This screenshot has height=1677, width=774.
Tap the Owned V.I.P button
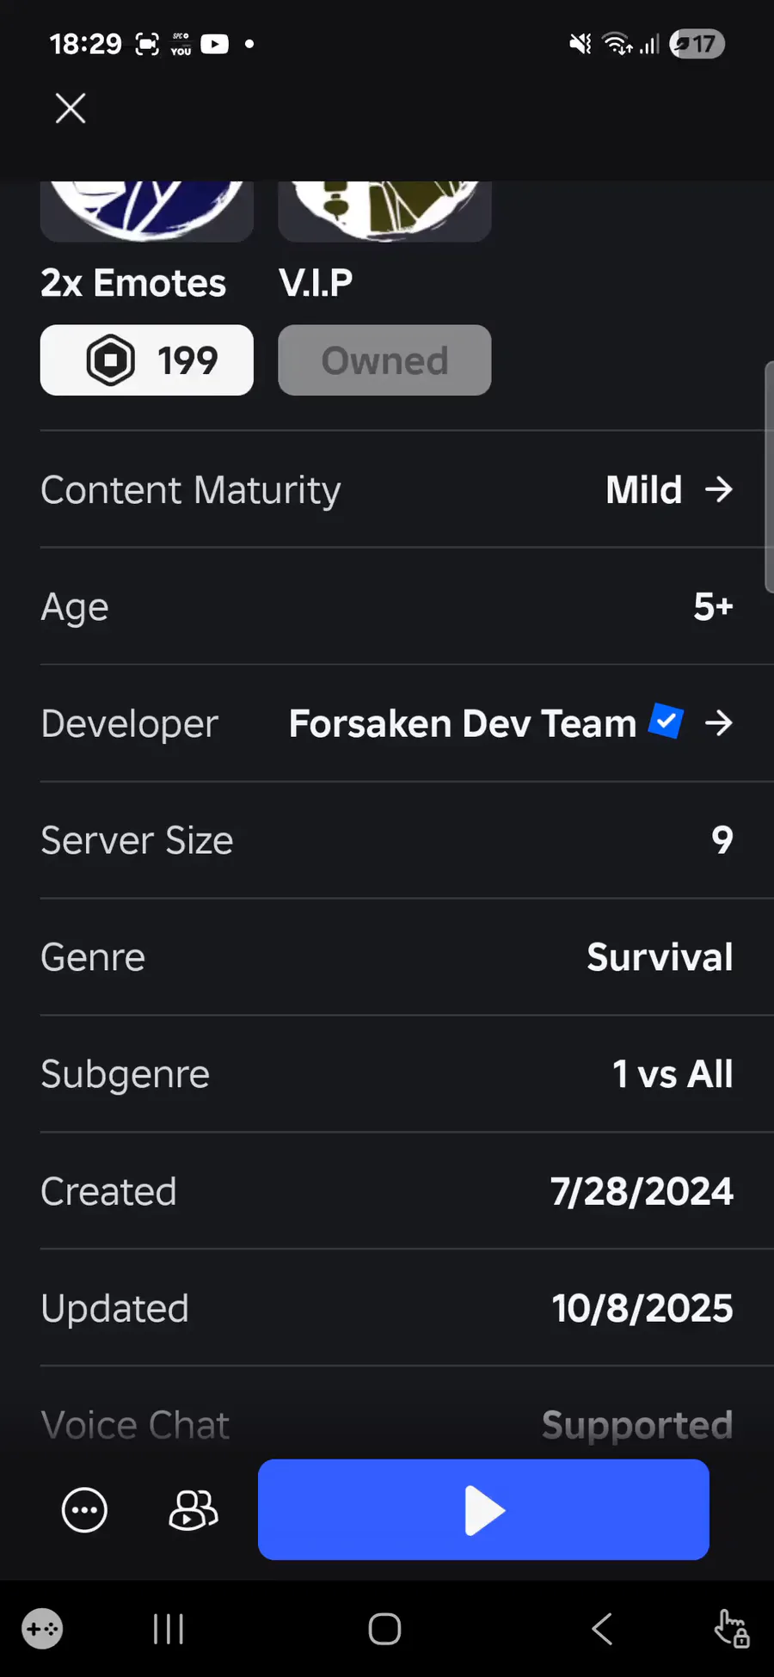[384, 360]
